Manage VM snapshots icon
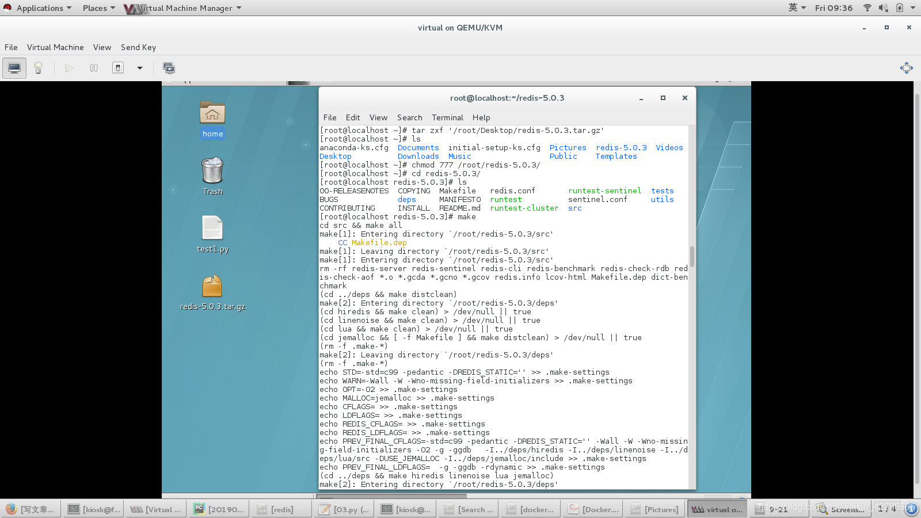Screen dimensions: 921x518 tap(169, 68)
